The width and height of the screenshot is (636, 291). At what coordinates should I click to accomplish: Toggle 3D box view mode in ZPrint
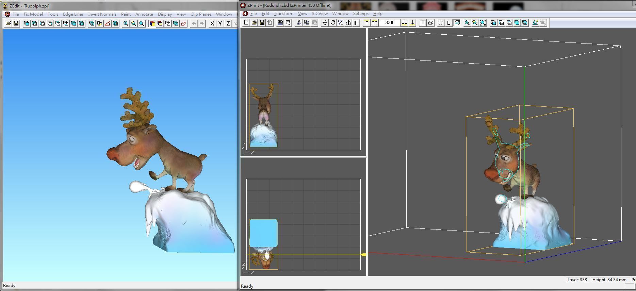(x=457, y=23)
